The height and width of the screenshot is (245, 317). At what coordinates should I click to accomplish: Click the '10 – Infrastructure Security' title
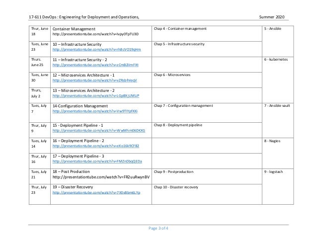[77, 44]
